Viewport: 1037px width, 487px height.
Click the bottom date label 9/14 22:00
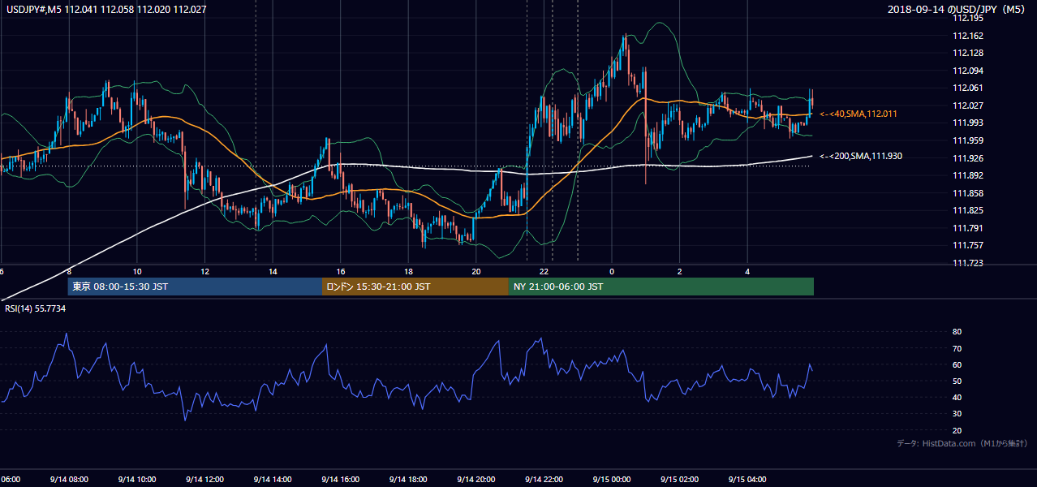click(544, 479)
